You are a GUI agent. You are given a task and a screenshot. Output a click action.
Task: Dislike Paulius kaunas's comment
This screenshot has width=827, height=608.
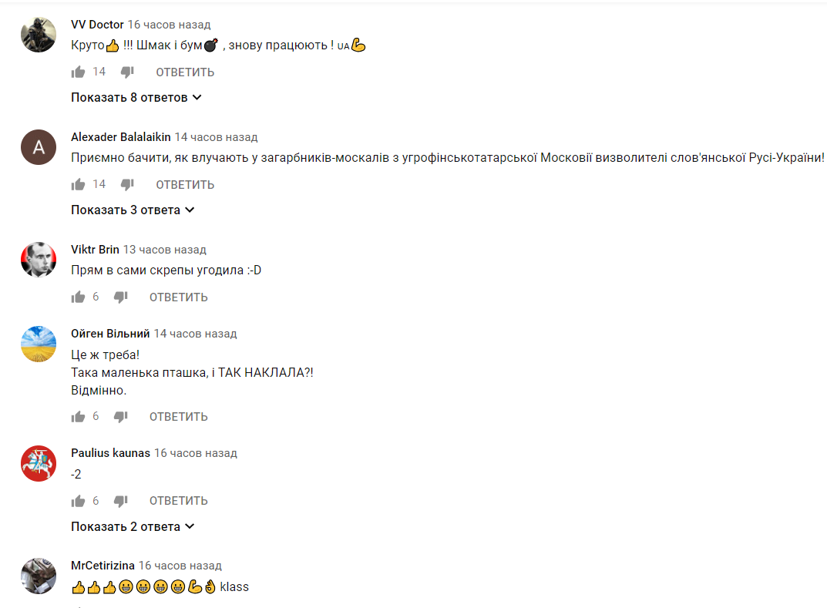click(121, 500)
